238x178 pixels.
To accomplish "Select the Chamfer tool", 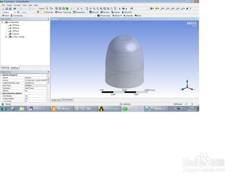I will [x=128, y=16].
